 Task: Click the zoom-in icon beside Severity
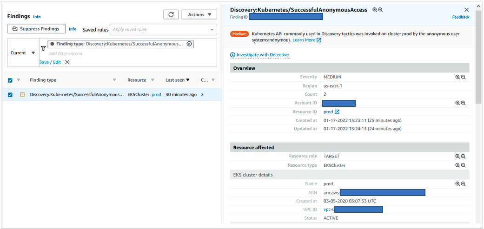[457, 77]
